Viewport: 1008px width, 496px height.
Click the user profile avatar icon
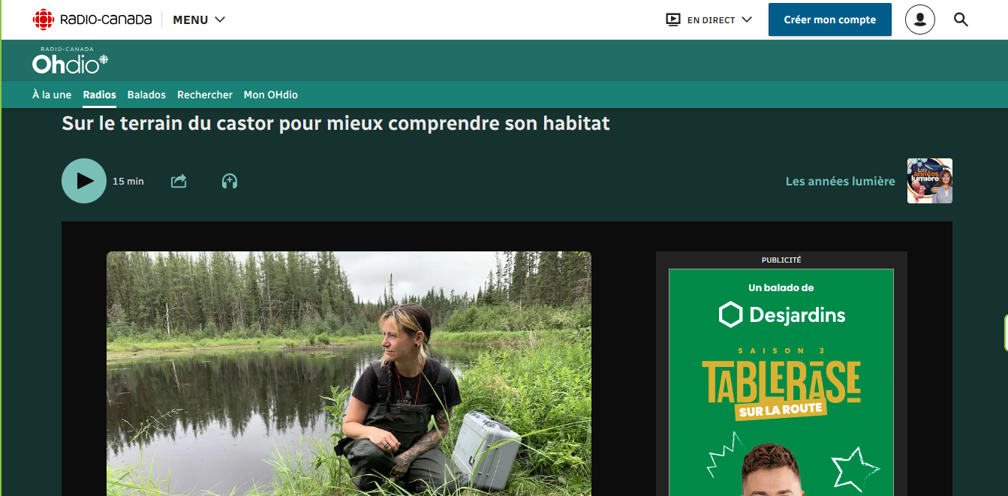tap(920, 20)
